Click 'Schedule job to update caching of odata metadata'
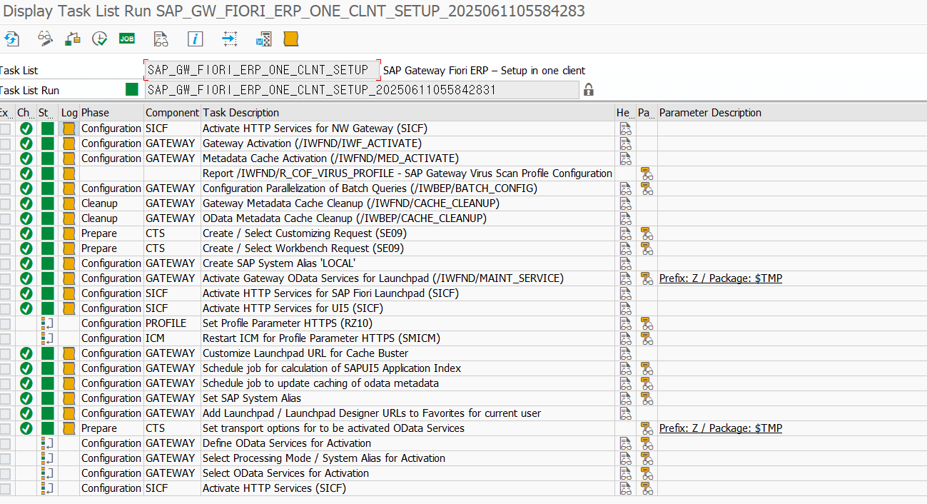Image resolution: width=927 pixels, height=504 pixels. coord(320,383)
